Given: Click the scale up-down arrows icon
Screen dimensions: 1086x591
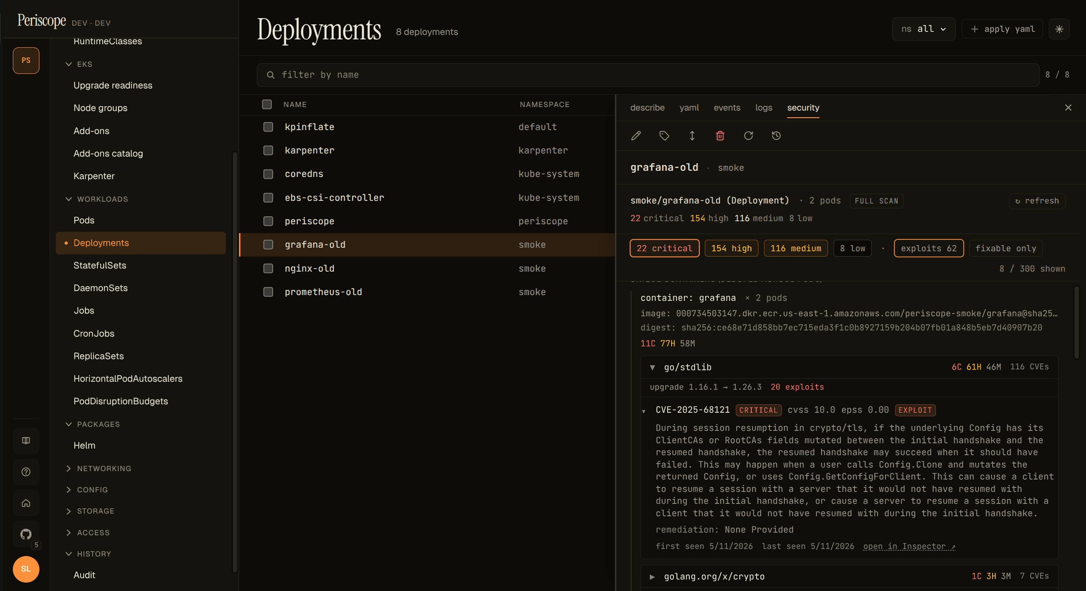Looking at the screenshot, I should point(692,136).
